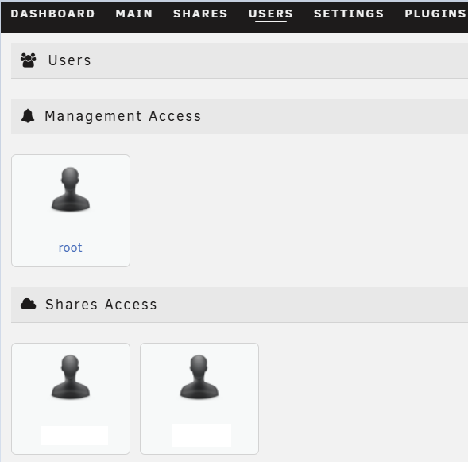Click the Shares Access heading text
Viewport: 468px width, 462px height.
point(101,305)
